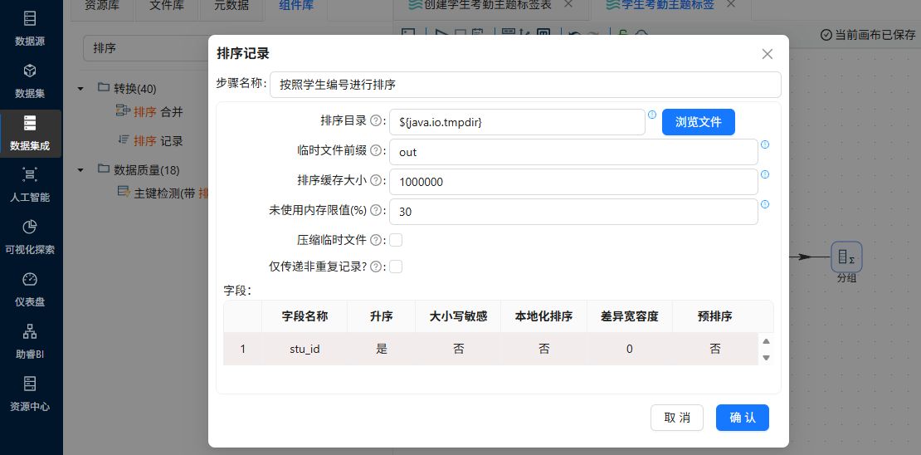Switch to the 资源库 tab

[102, 7]
